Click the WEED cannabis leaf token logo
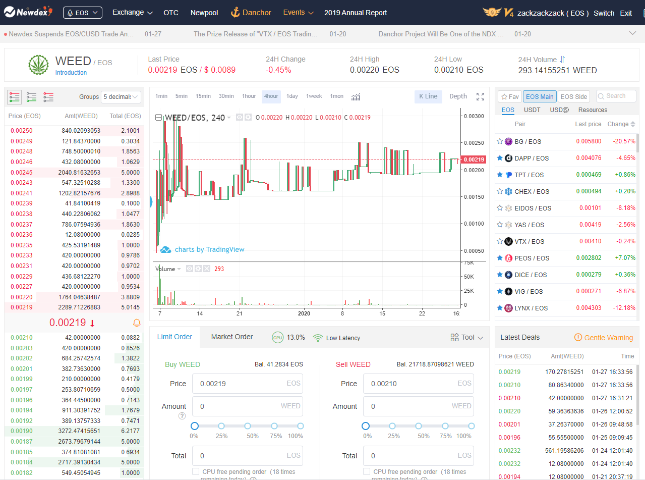Screen dimensions: 645x480 point(39,65)
